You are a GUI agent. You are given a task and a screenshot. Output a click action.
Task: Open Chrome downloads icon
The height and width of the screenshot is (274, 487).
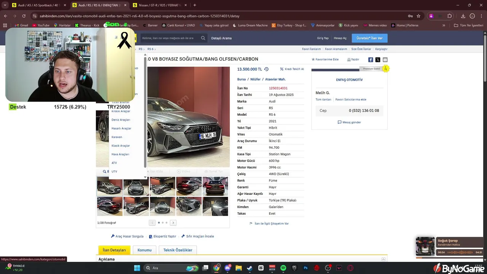[x=463, y=16]
